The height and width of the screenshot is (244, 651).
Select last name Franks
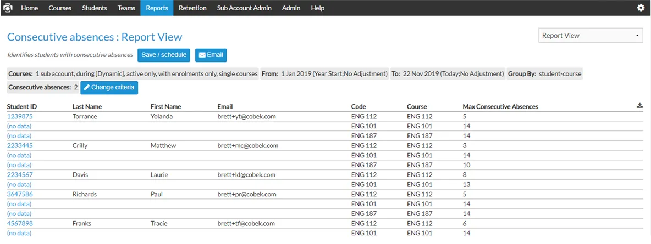click(x=81, y=223)
